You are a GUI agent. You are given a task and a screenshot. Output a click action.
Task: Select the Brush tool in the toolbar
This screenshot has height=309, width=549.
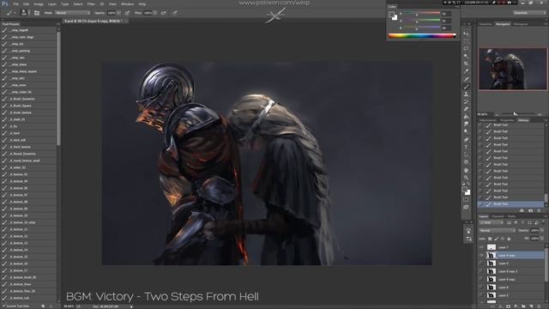[466, 87]
